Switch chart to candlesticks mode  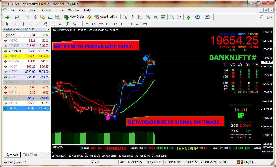(132, 17)
